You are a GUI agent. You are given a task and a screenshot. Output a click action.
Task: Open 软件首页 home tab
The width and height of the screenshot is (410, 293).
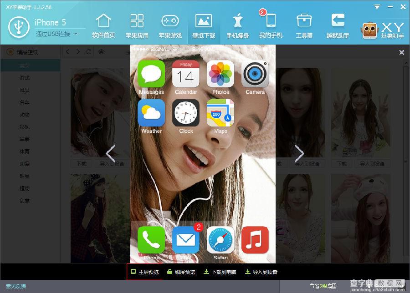pos(103,26)
